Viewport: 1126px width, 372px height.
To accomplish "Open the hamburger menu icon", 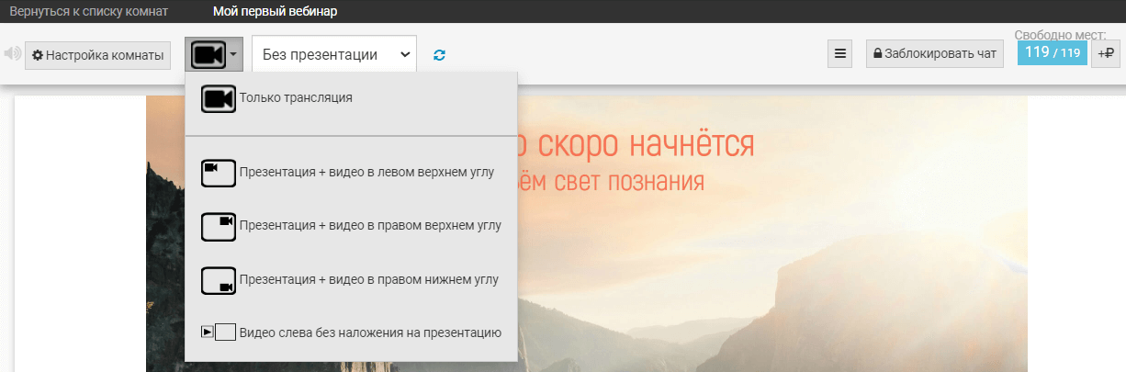I will click(x=839, y=54).
